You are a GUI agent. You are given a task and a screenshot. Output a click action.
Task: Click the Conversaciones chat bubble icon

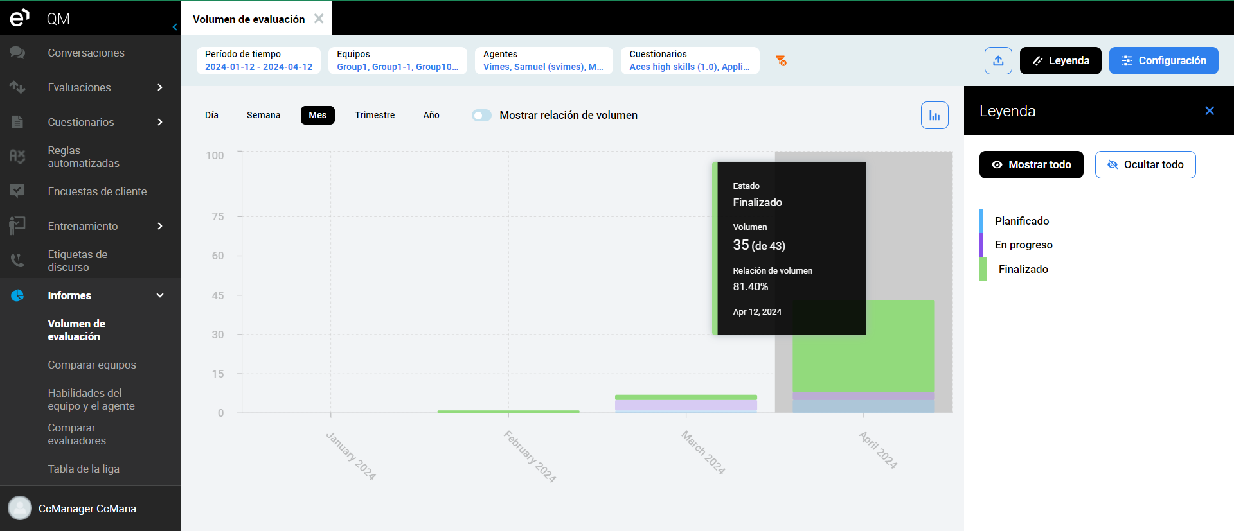[17, 53]
